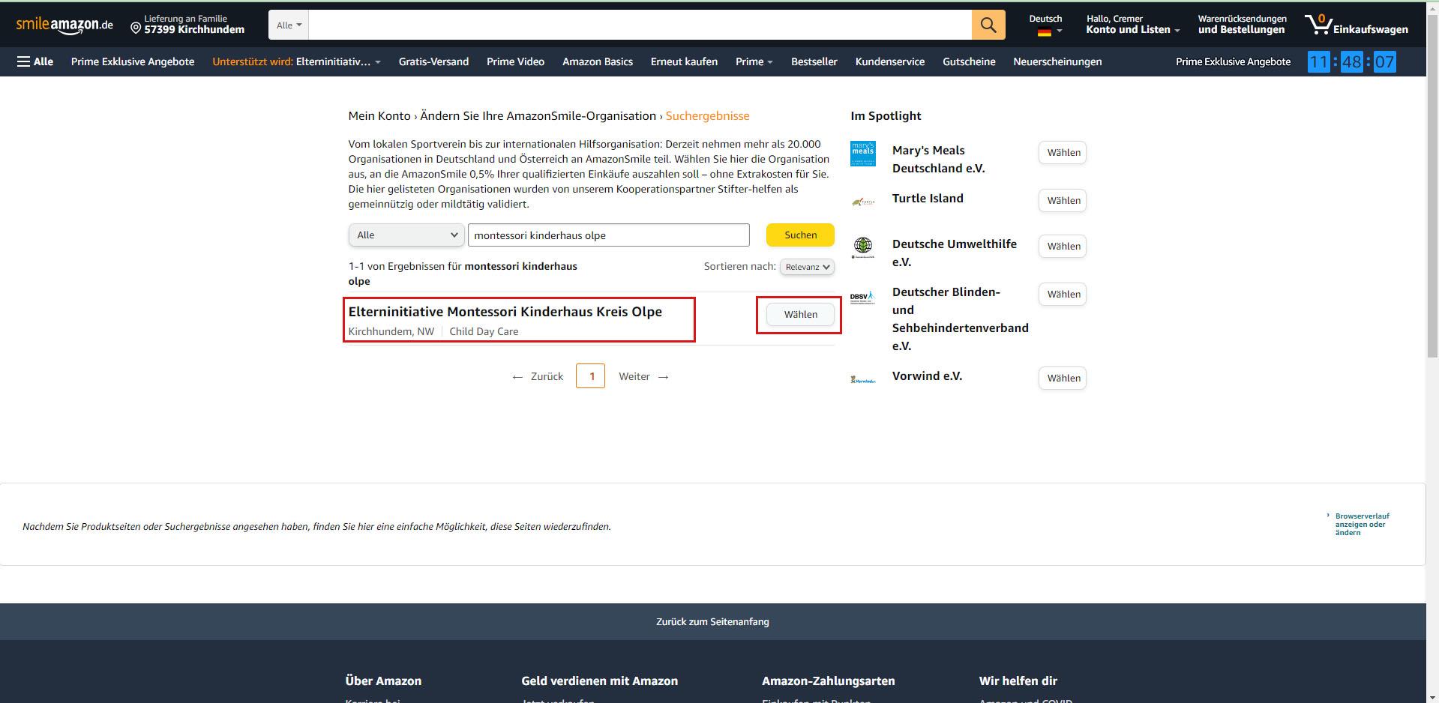
Task: Open Prime Exklusive Angebote in left nav
Action: tap(133, 61)
